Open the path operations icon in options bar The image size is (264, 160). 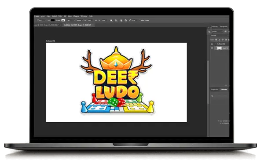coord(111,20)
